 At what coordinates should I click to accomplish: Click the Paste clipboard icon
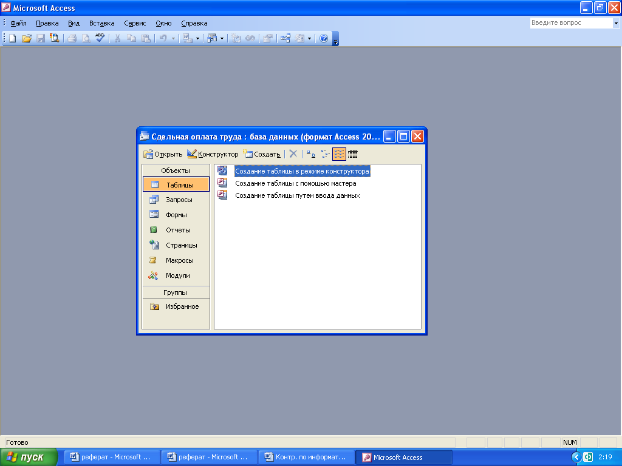point(146,38)
